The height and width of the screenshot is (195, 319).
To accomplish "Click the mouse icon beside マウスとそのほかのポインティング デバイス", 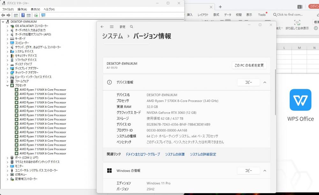I will point(12,162).
